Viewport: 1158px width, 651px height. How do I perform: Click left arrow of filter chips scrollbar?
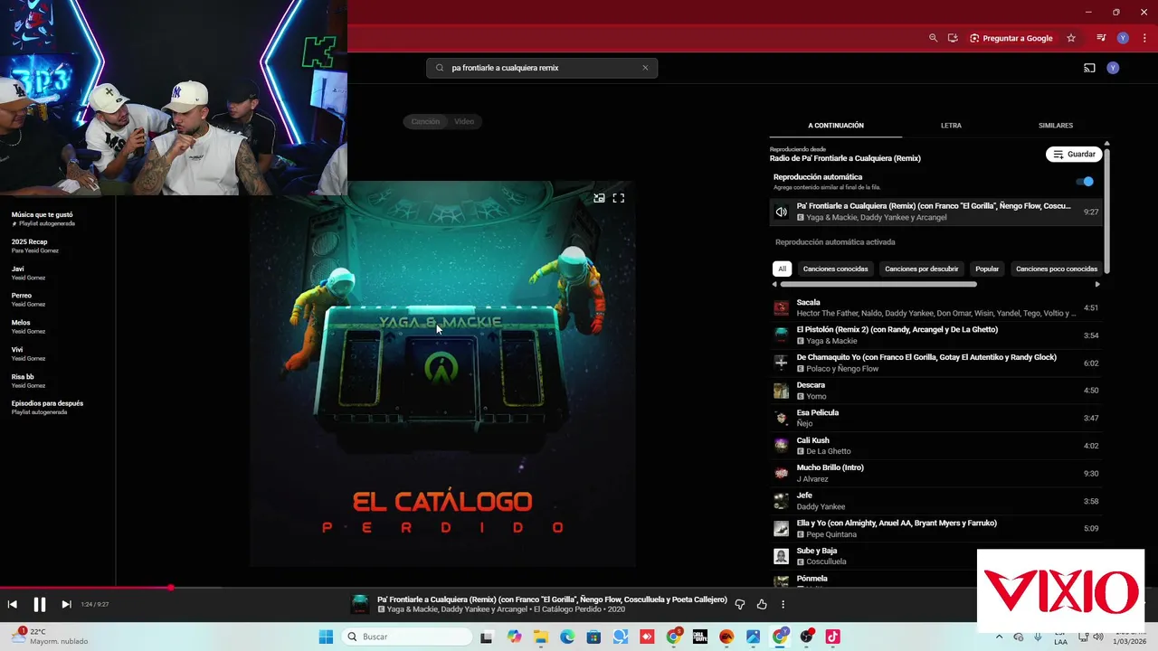pyautogui.click(x=774, y=284)
